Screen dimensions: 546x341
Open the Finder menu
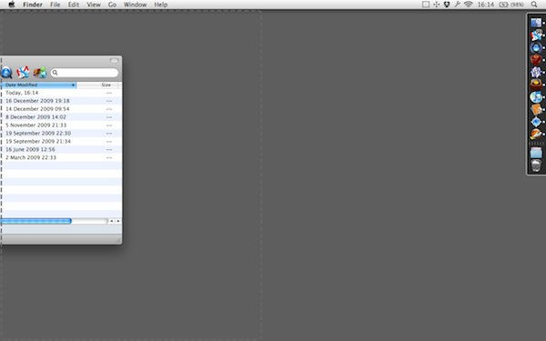click(33, 5)
